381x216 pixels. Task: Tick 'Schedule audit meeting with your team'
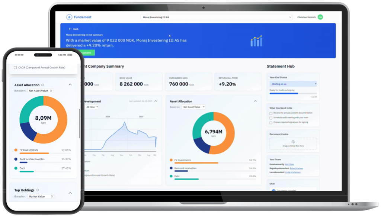(271, 117)
